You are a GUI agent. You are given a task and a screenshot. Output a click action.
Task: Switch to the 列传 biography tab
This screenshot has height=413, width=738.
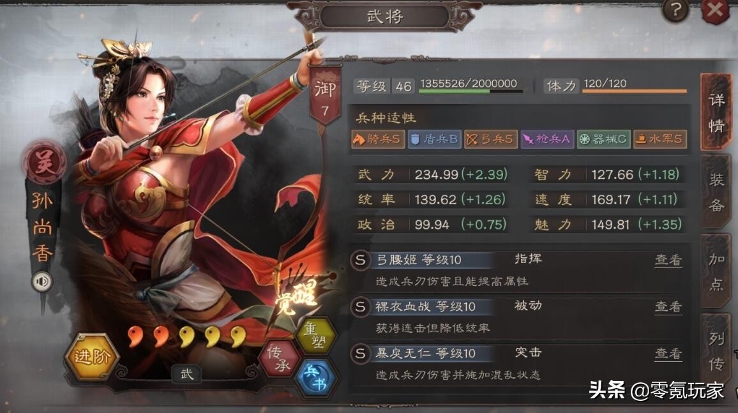click(716, 350)
